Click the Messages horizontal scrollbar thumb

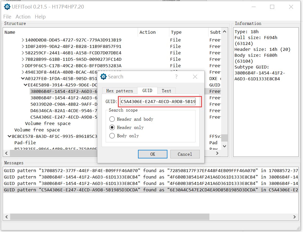pyautogui.click(x=110, y=217)
